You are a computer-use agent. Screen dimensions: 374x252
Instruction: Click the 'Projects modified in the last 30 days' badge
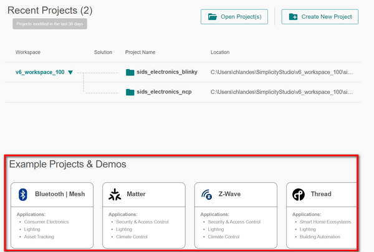[50, 24]
